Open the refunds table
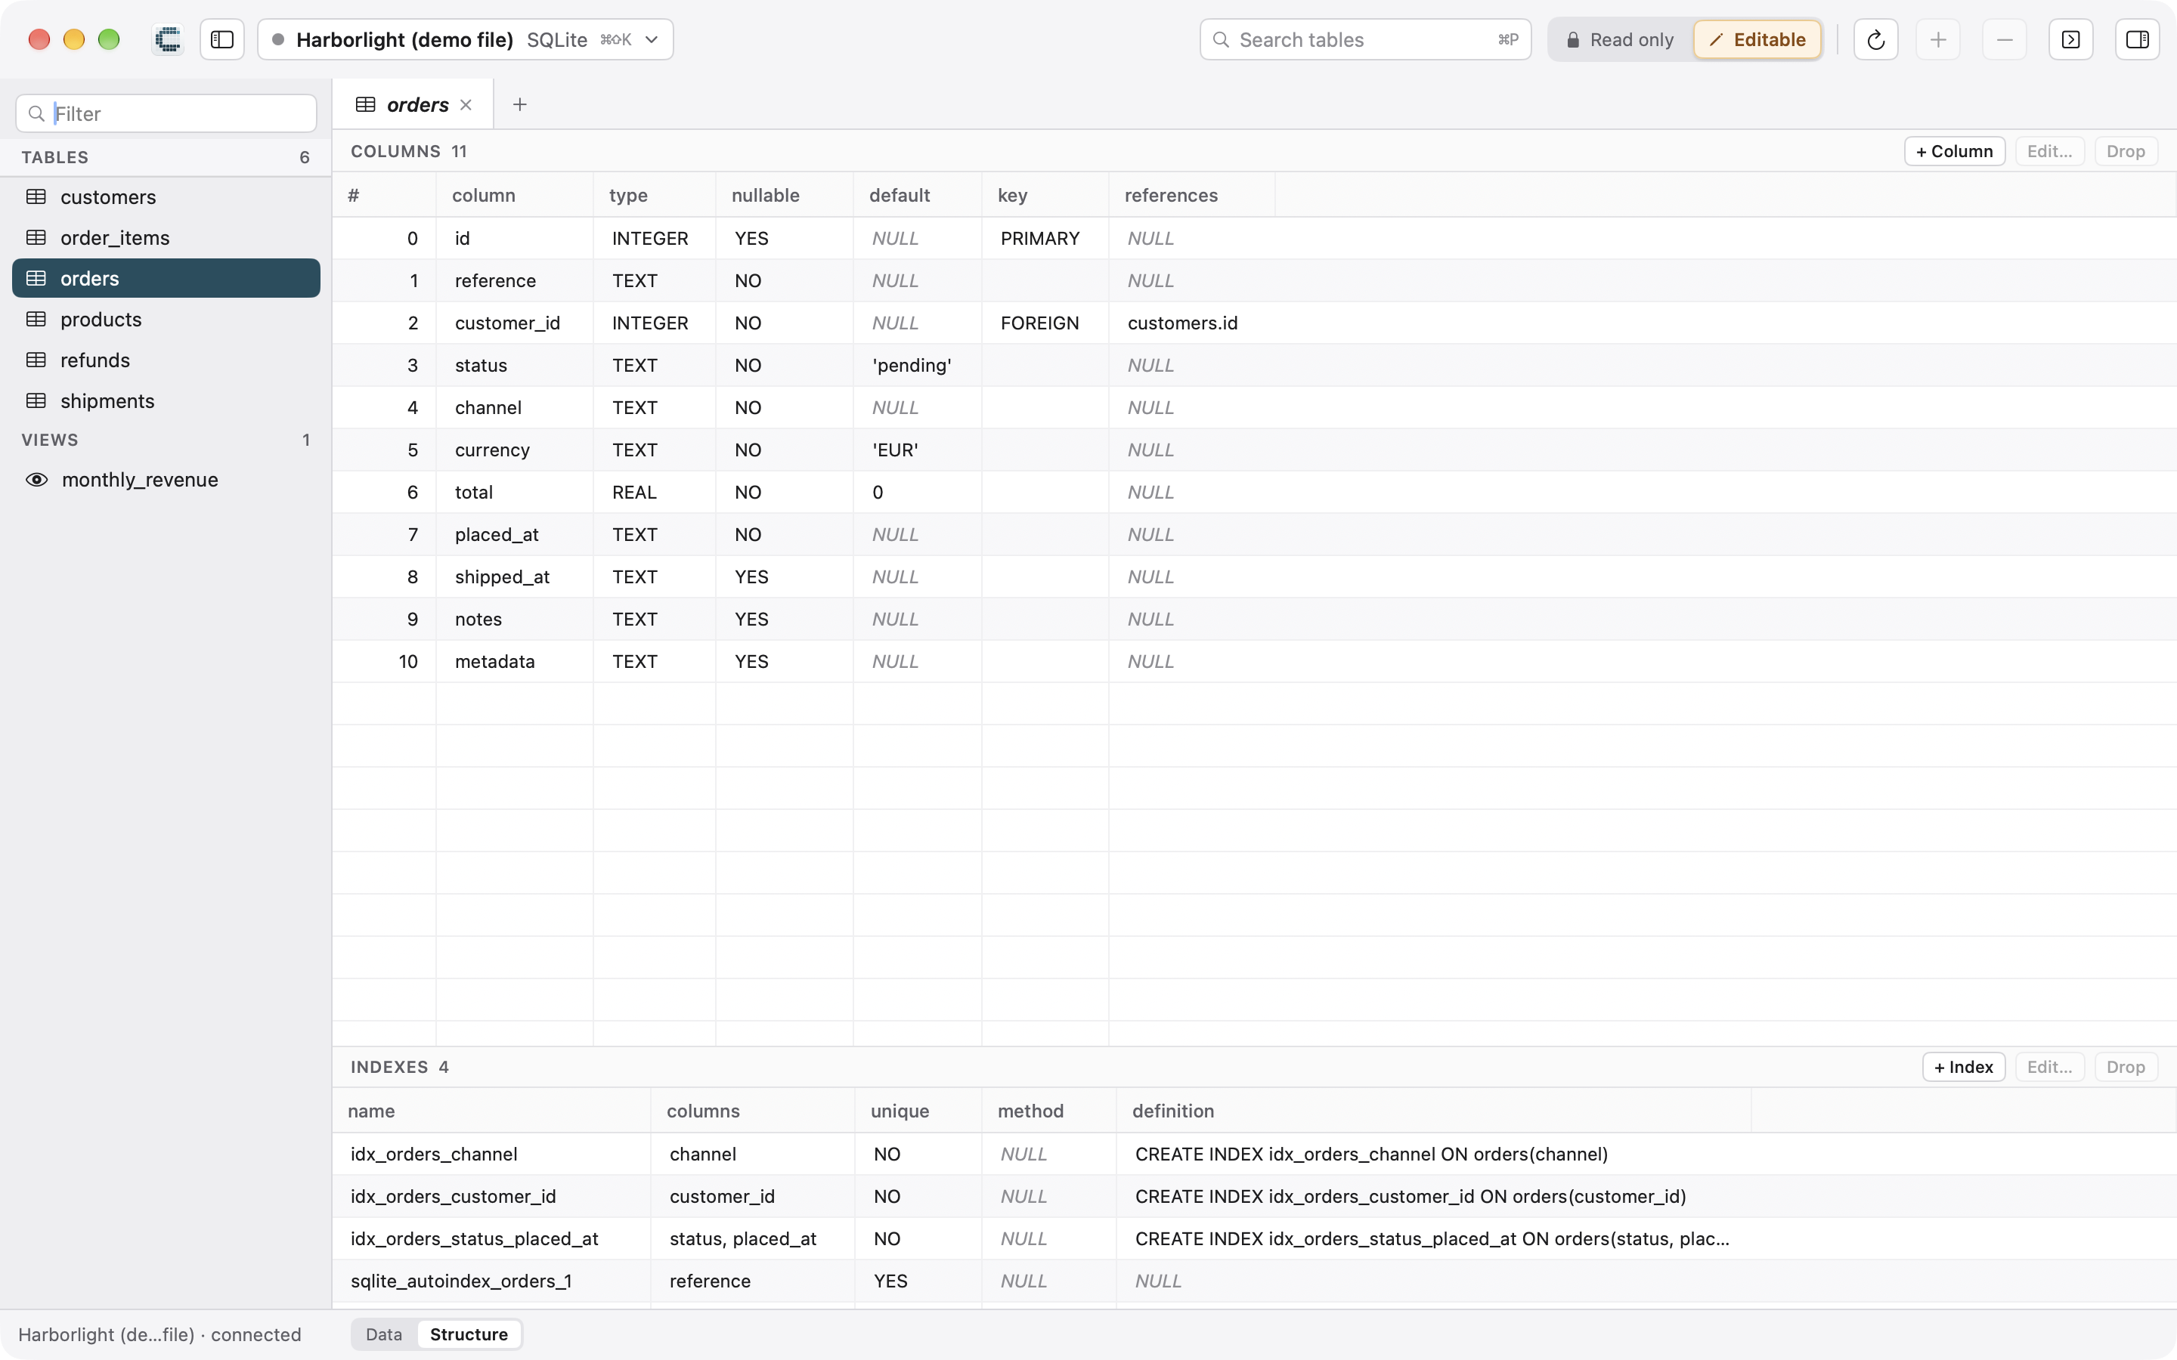Viewport: 2177px width, 1360px height. tap(166, 360)
